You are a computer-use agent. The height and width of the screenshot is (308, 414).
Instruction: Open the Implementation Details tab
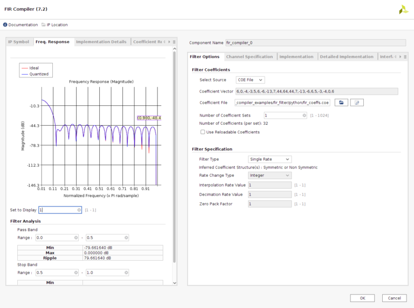[101, 42]
